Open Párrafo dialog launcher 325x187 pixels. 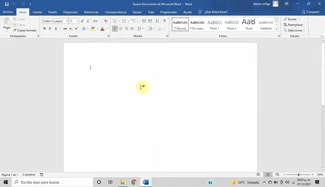point(167,36)
